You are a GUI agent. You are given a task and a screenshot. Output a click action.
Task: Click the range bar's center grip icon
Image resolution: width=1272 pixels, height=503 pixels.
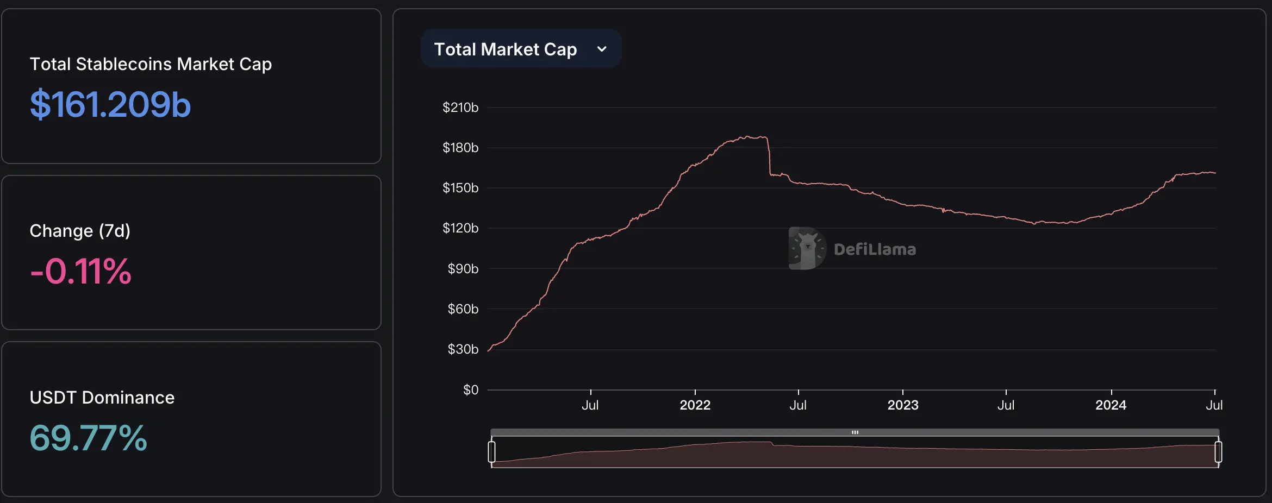[855, 432]
